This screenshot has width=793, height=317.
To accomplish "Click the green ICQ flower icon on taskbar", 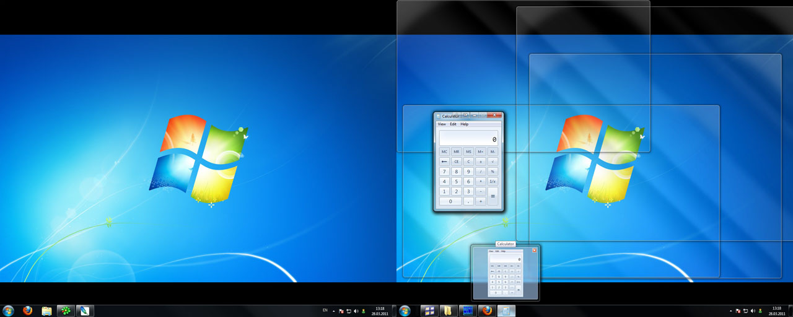I will (66, 310).
